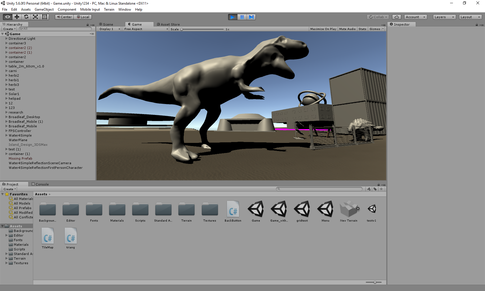Click the Center pivot button

pyautogui.click(x=64, y=17)
